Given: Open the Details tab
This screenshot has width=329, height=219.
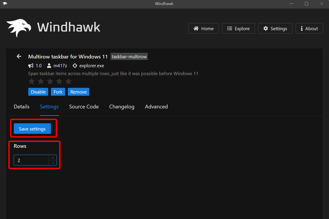Looking at the screenshot, I should [x=21, y=106].
